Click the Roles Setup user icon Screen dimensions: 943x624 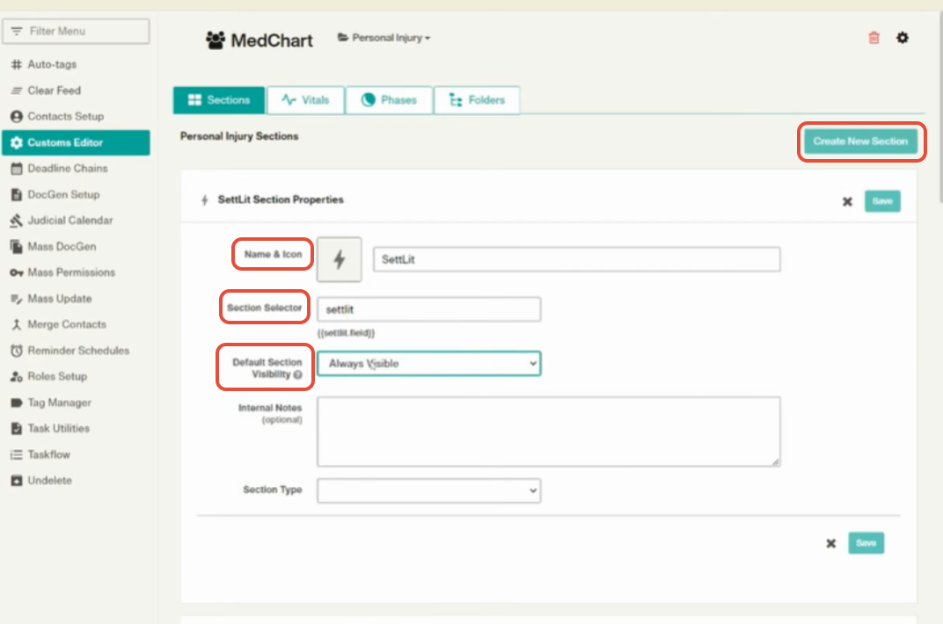pos(16,376)
